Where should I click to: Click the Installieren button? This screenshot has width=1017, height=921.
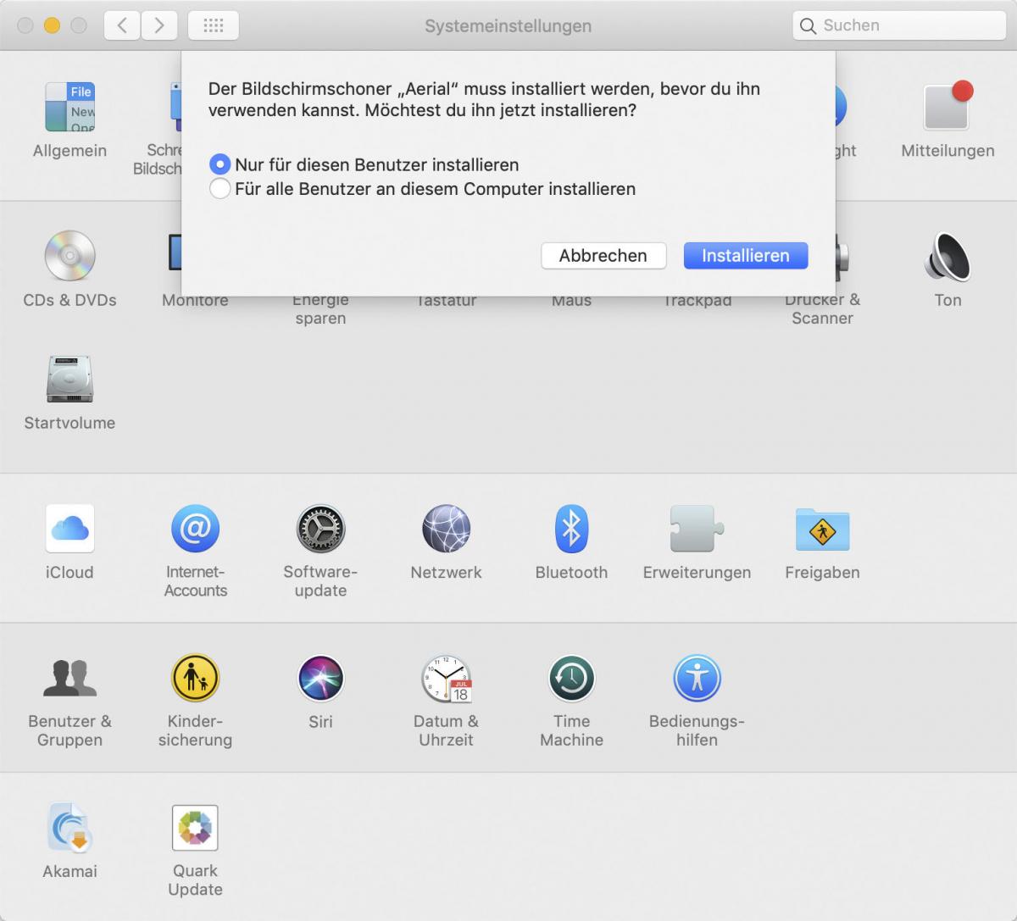coord(746,255)
